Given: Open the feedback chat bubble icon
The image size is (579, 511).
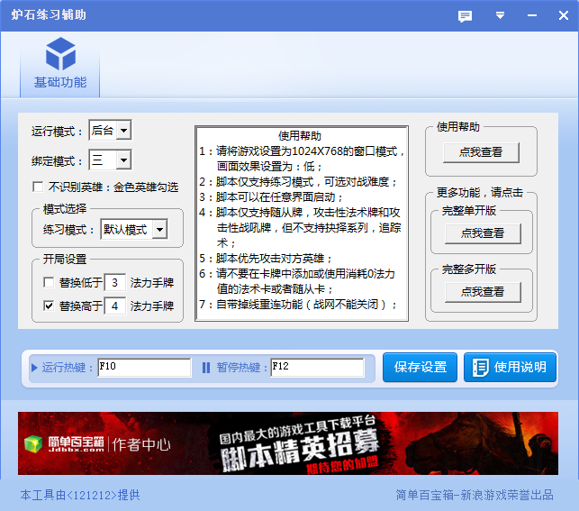Looking at the screenshot, I should click(465, 16).
